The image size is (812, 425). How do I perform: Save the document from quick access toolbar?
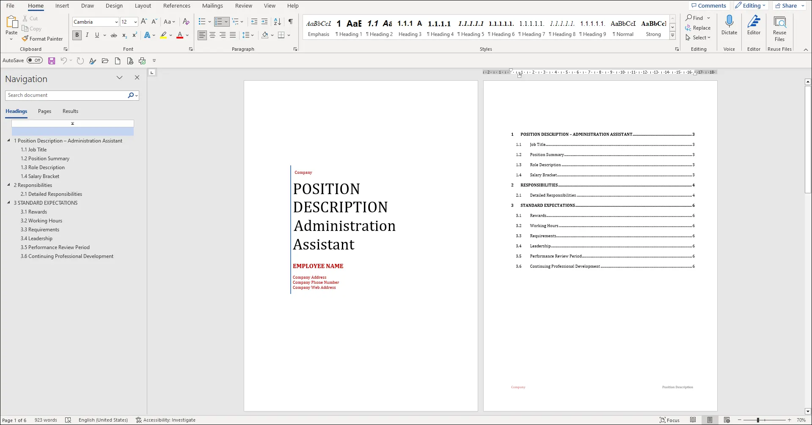(x=52, y=61)
